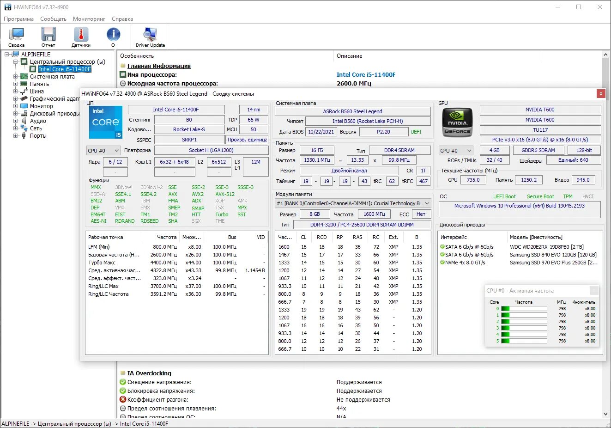This screenshot has width=611, height=428.
Task: Click the Монитор tree icon
Action: click(24, 106)
